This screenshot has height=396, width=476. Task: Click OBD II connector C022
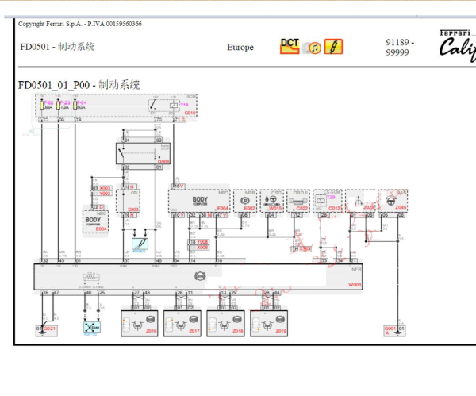tap(298, 201)
